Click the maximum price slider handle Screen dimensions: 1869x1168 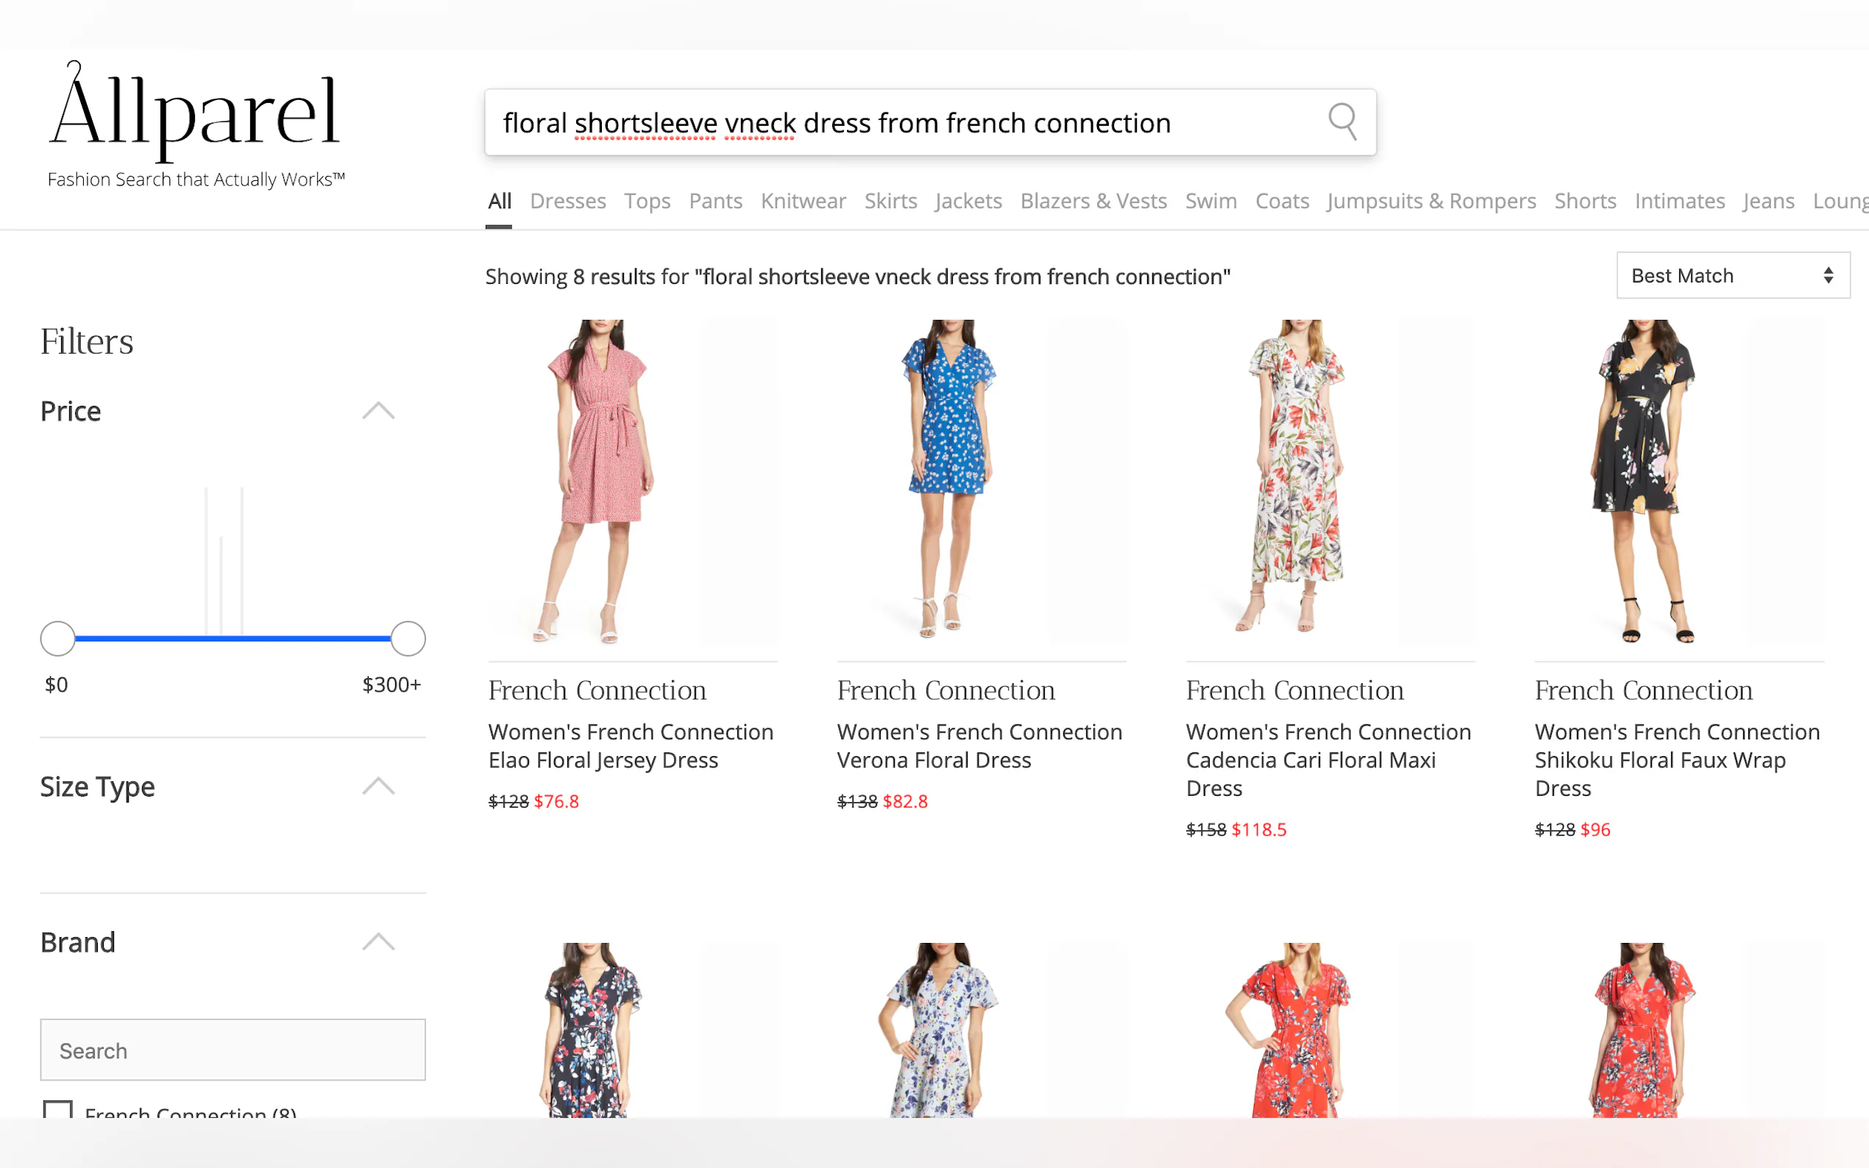point(407,639)
